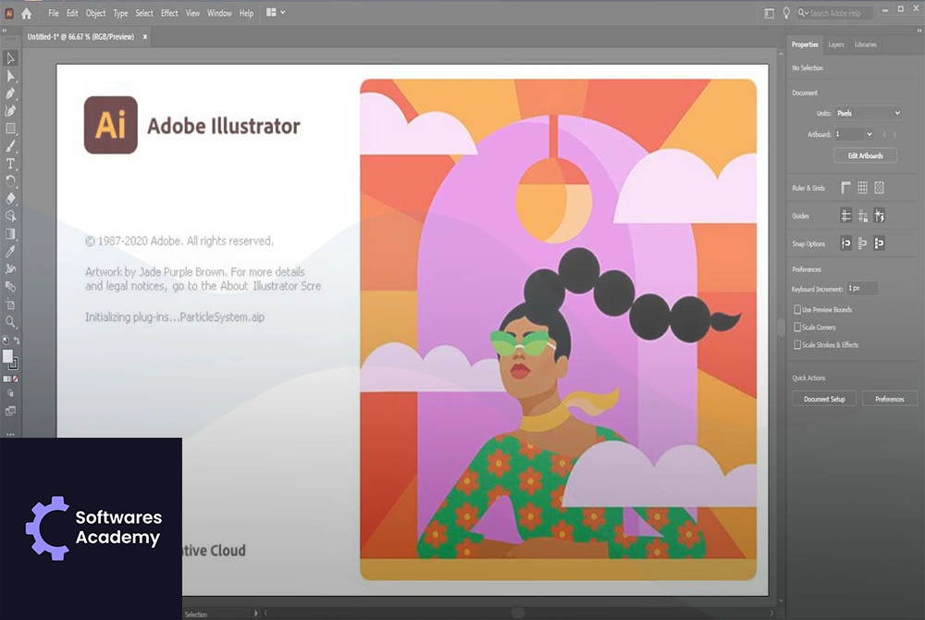Enable Scale Strokes & Effects checkbox
925x620 pixels.
point(797,344)
